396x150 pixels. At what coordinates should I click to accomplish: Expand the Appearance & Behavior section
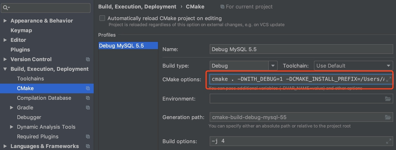point(5,21)
